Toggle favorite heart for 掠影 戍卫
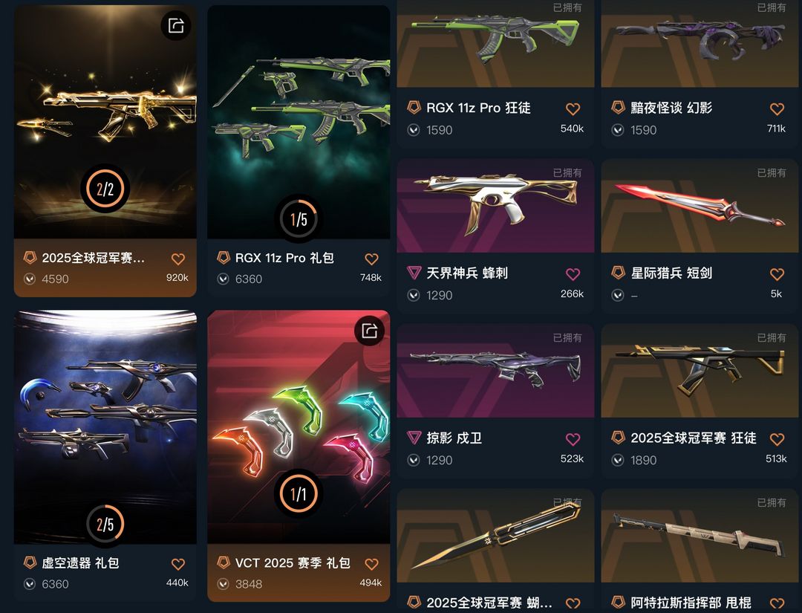This screenshot has width=802, height=613. 573,439
